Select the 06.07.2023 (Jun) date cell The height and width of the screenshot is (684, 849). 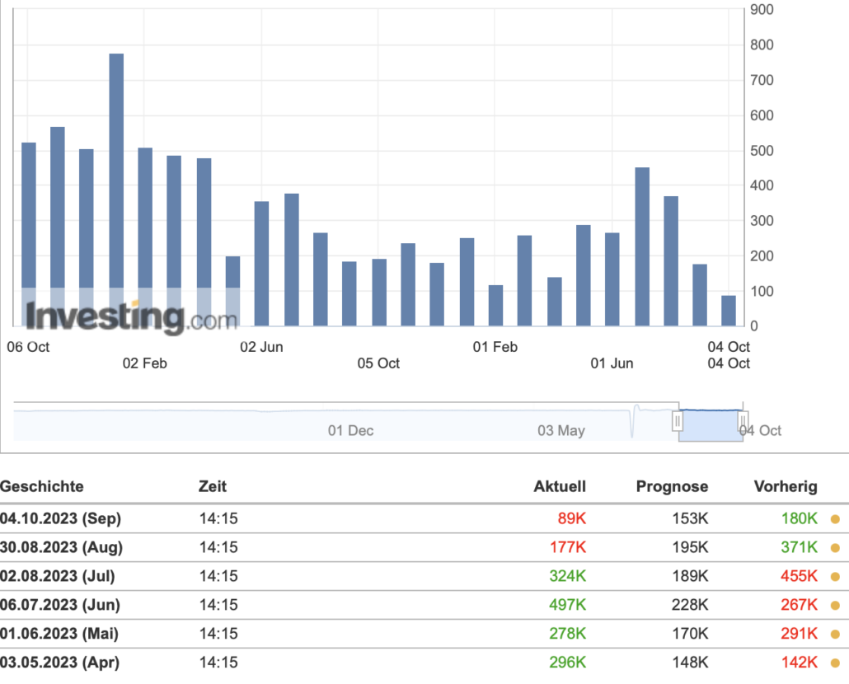60,604
